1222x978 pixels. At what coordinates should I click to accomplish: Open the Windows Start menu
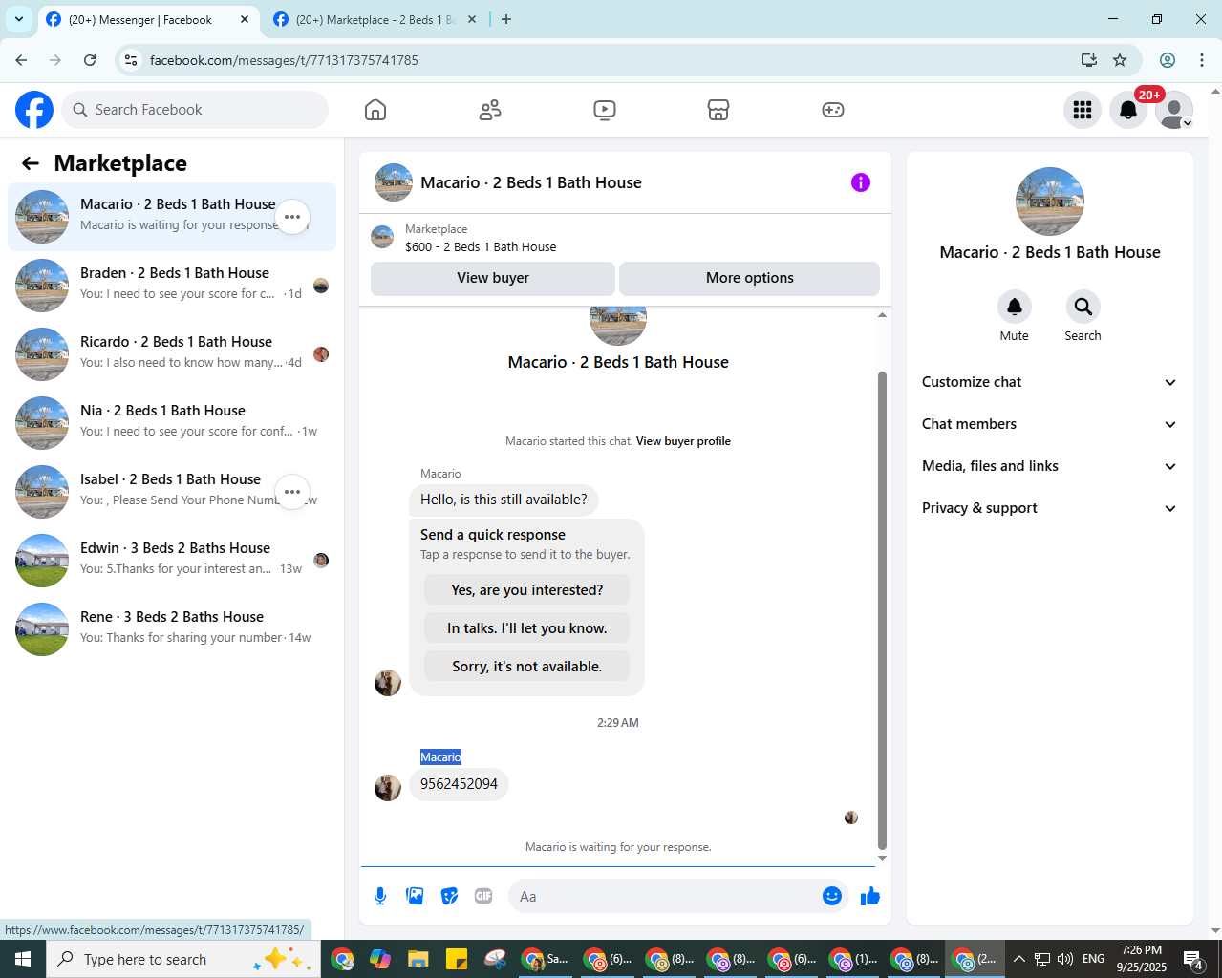coord(23,959)
